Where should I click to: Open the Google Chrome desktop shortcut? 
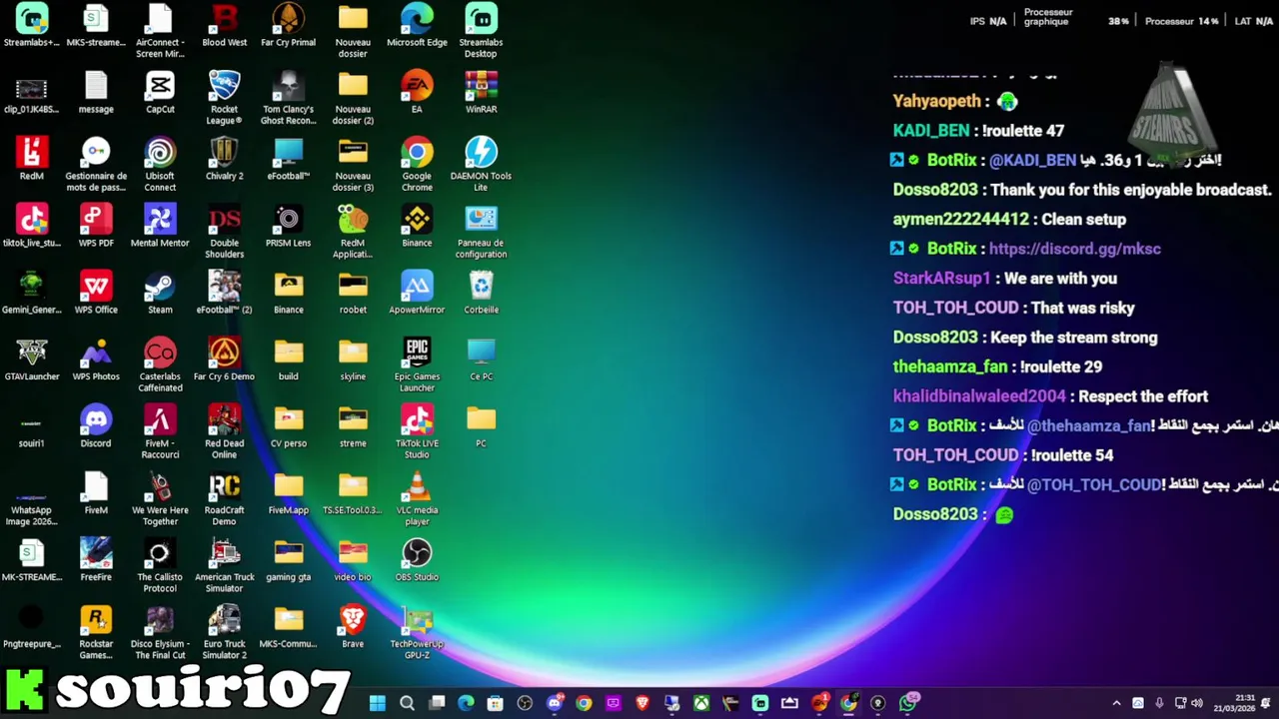(x=417, y=164)
